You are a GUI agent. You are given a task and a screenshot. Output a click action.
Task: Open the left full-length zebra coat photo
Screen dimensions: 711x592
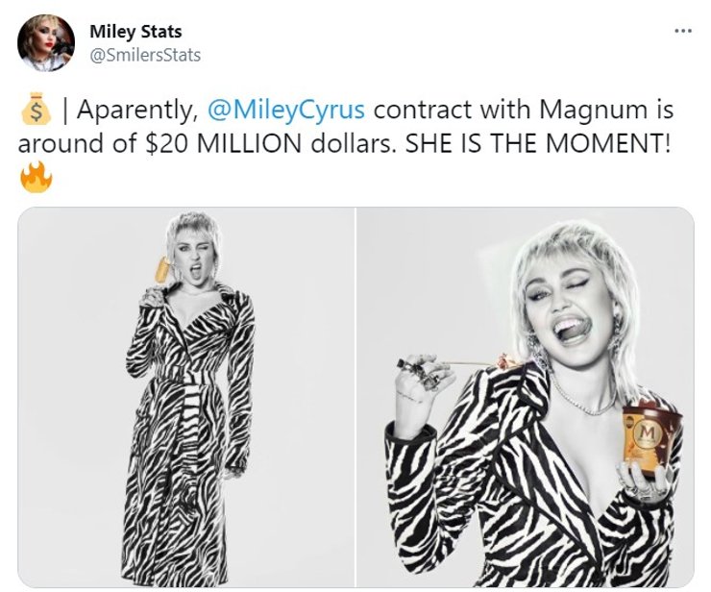pyautogui.click(x=187, y=397)
